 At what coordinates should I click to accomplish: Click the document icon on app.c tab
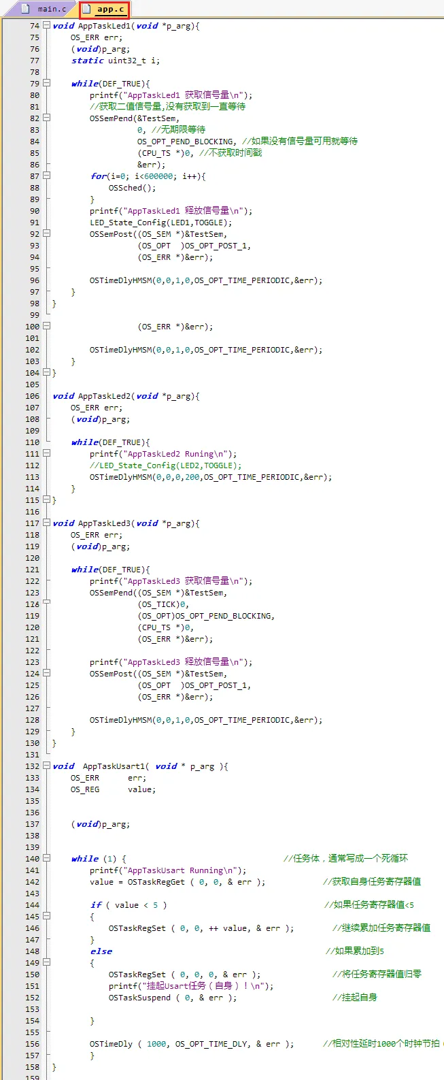pos(86,9)
